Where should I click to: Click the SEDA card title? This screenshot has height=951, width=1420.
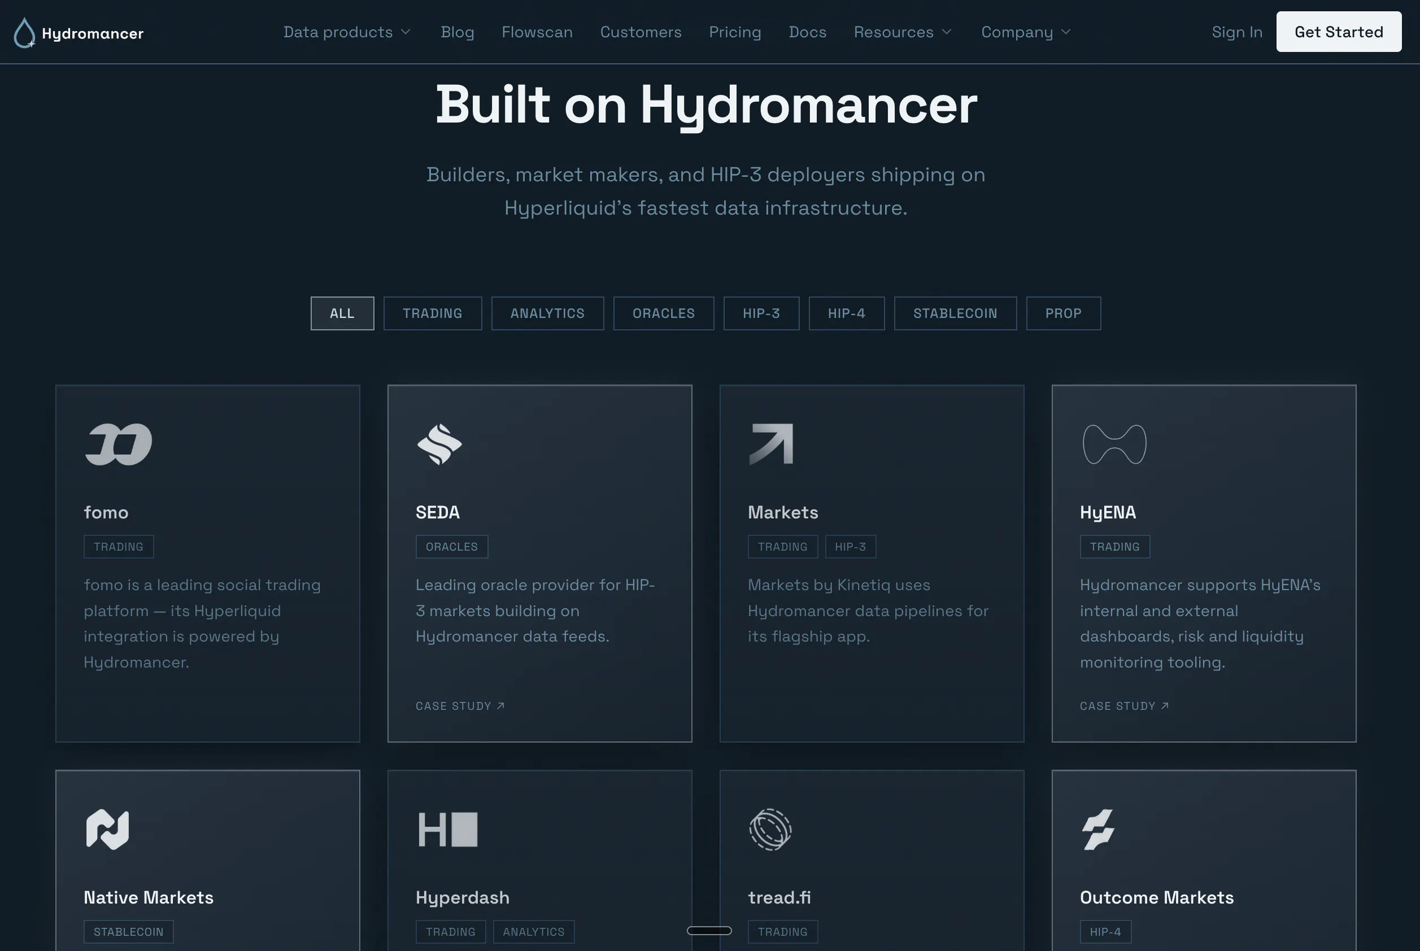tap(437, 513)
